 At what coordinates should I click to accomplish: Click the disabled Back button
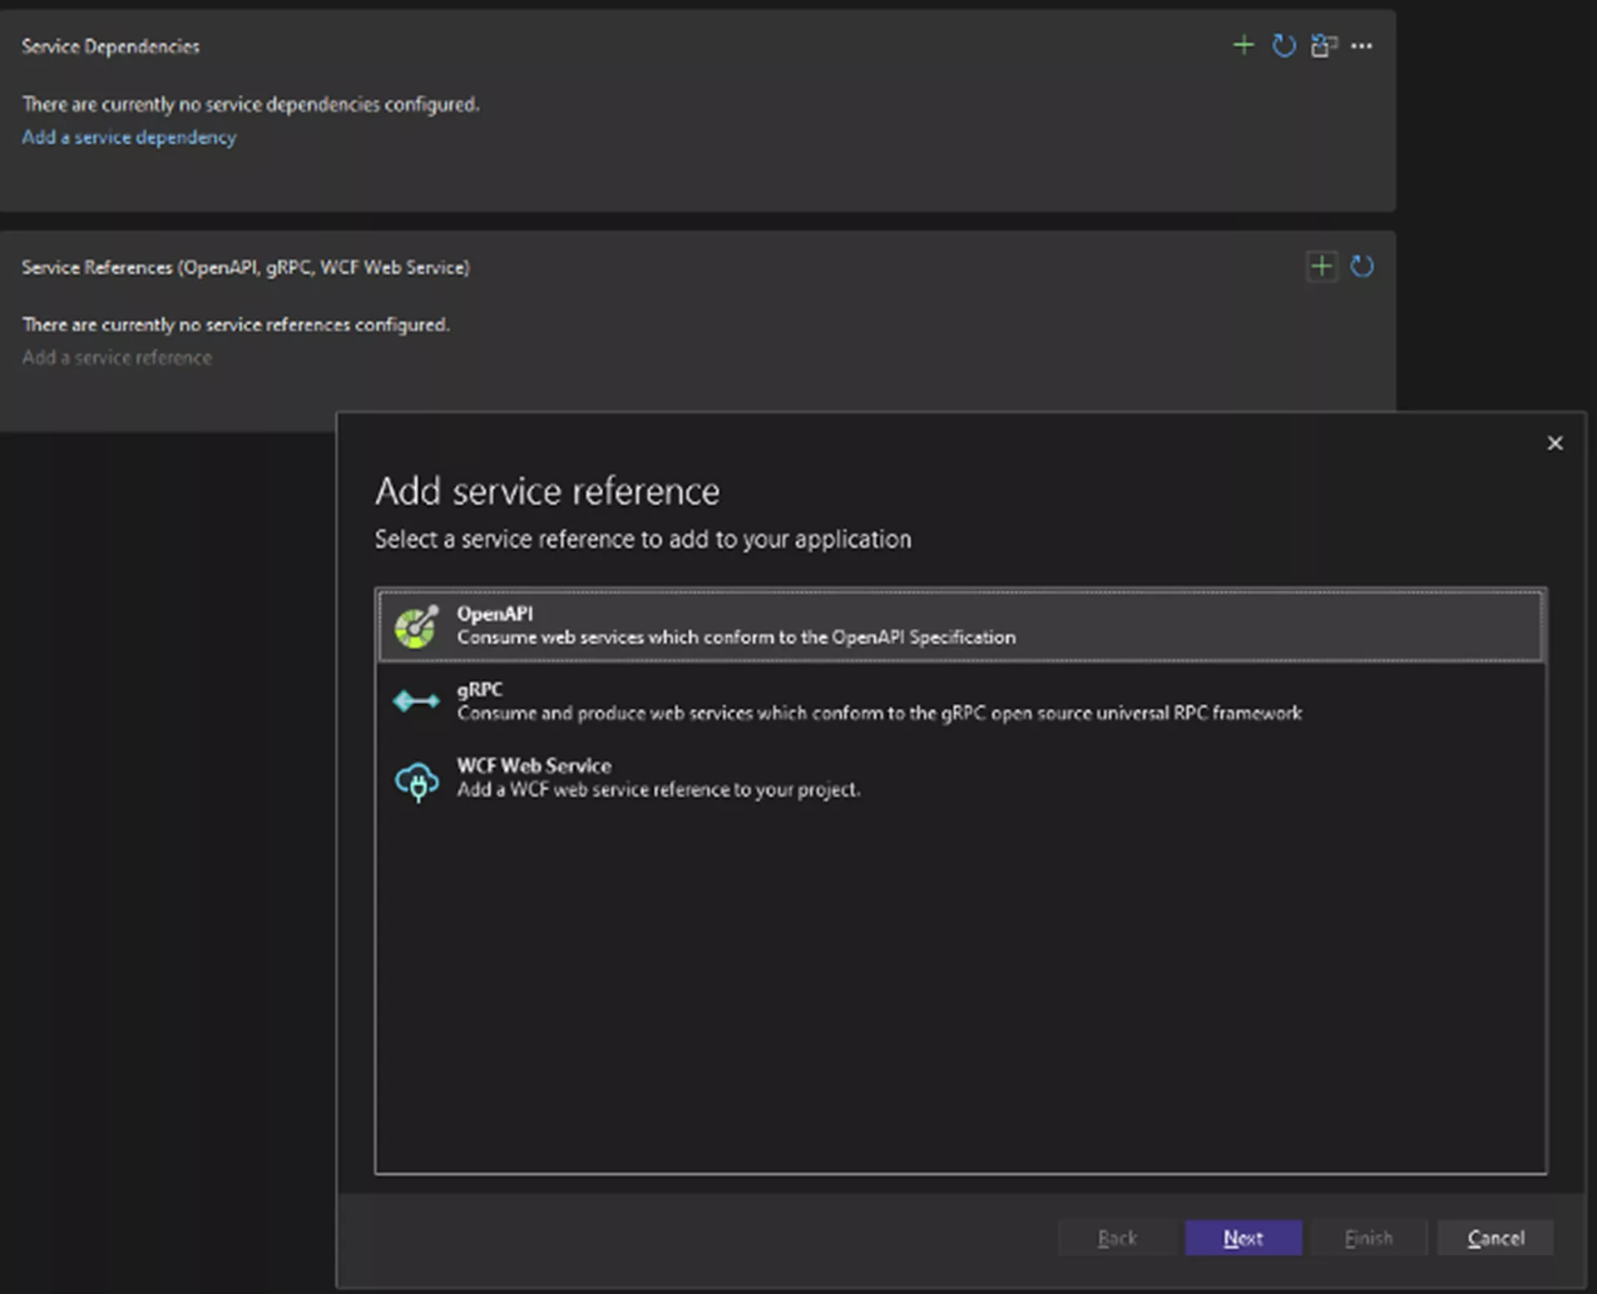tap(1117, 1238)
